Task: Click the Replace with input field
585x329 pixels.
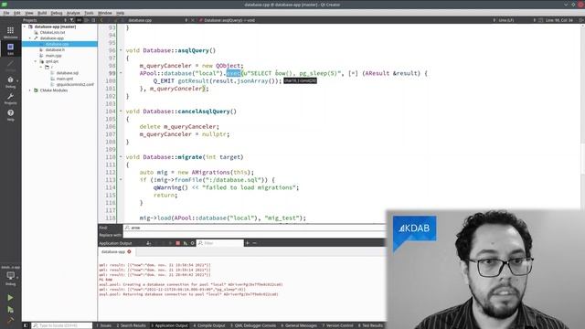Action: pyautogui.click(x=254, y=235)
